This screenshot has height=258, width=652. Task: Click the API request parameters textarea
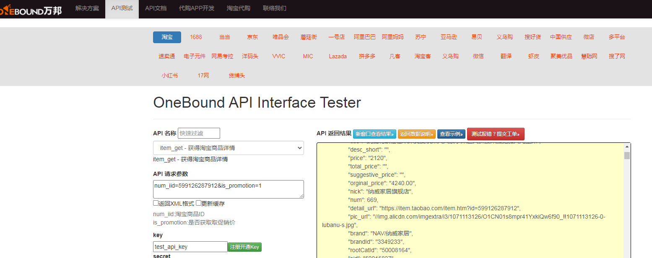229,189
